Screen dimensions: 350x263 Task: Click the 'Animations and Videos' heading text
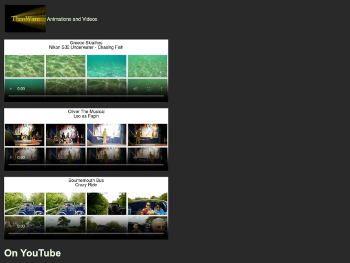tap(72, 19)
